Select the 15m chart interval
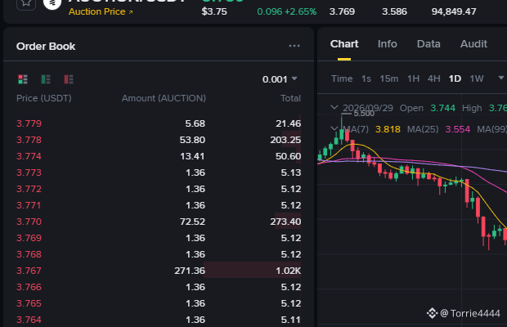The width and height of the screenshot is (507, 327). [x=389, y=78]
